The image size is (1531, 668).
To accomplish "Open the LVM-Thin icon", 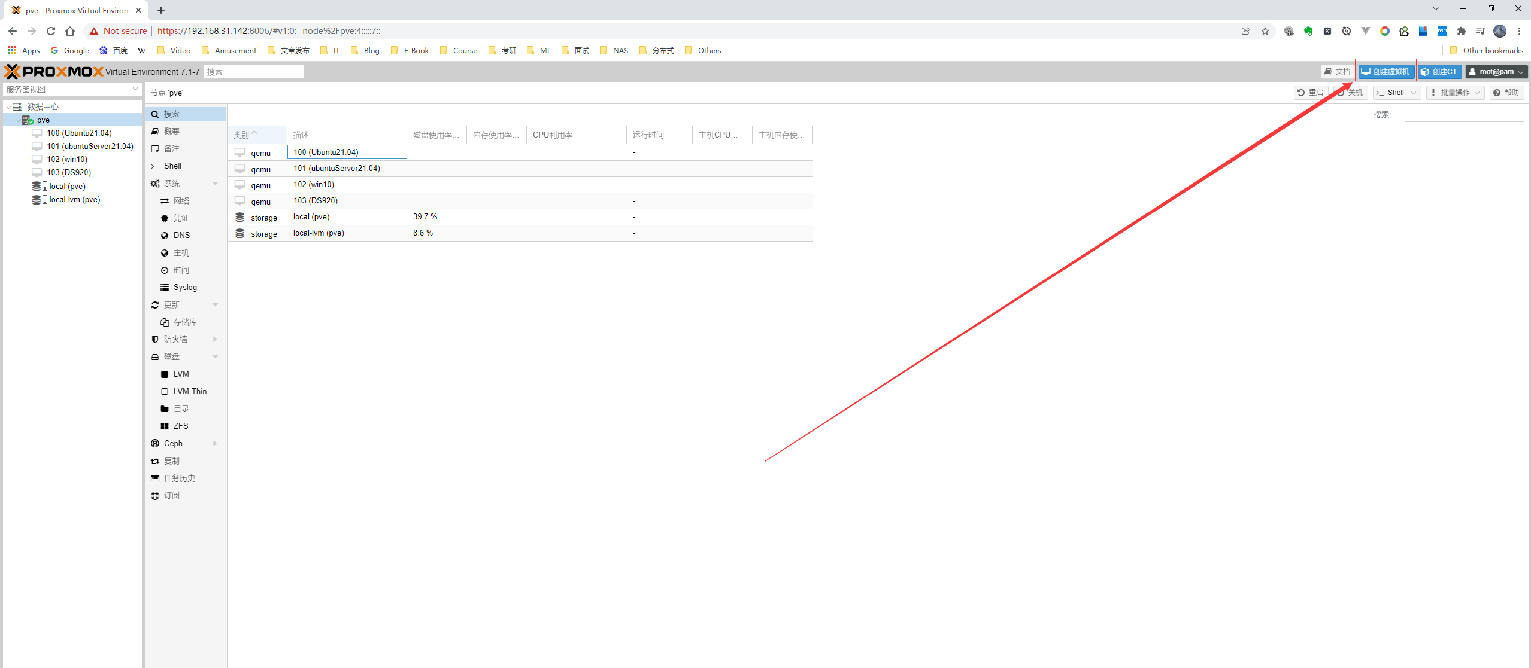I will point(165,392).
